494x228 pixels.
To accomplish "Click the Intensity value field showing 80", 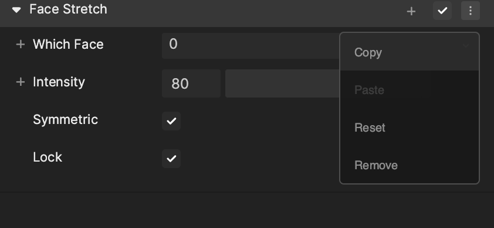I will click(191, 83).
